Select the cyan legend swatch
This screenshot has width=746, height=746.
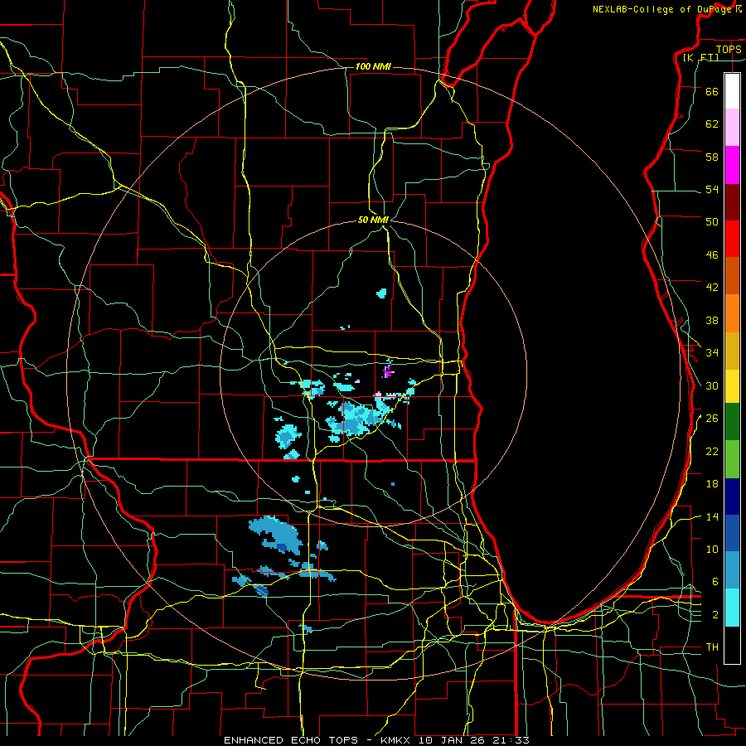tap(732, 608)
